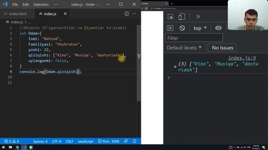Image resolution: width=268 pixels, height=150 pixels.
Task: Switch to Chrome from the taskbar
Action: (x=17, y=147)
